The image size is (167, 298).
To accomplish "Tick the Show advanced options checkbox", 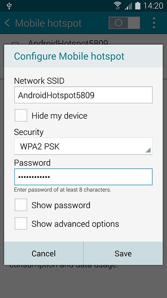I will [x=21, y=223].
